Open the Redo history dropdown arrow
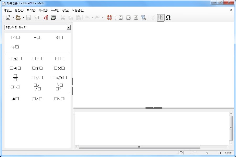 [x=102, y=18]
